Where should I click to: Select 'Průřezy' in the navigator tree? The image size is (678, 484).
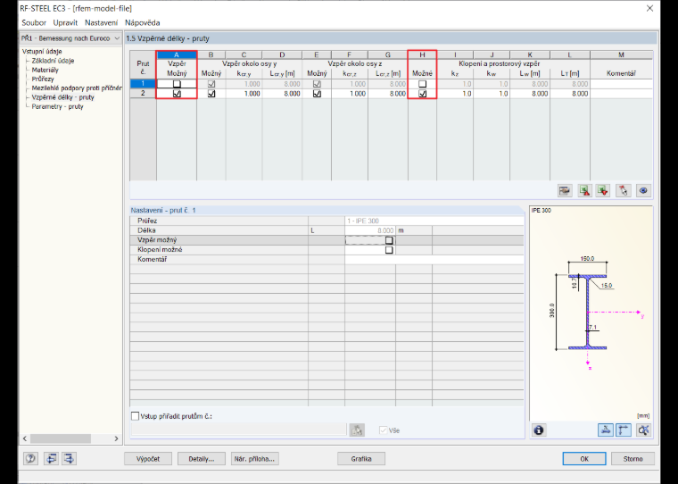tap(43, 79)
